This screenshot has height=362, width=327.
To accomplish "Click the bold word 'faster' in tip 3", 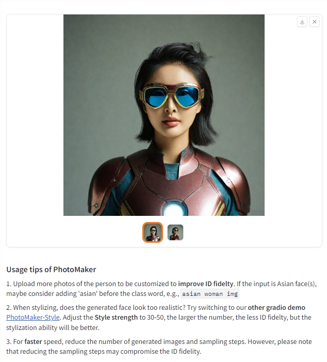I will 34,341.
